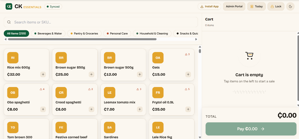Add Oats with plus icon

click(188, 74)
